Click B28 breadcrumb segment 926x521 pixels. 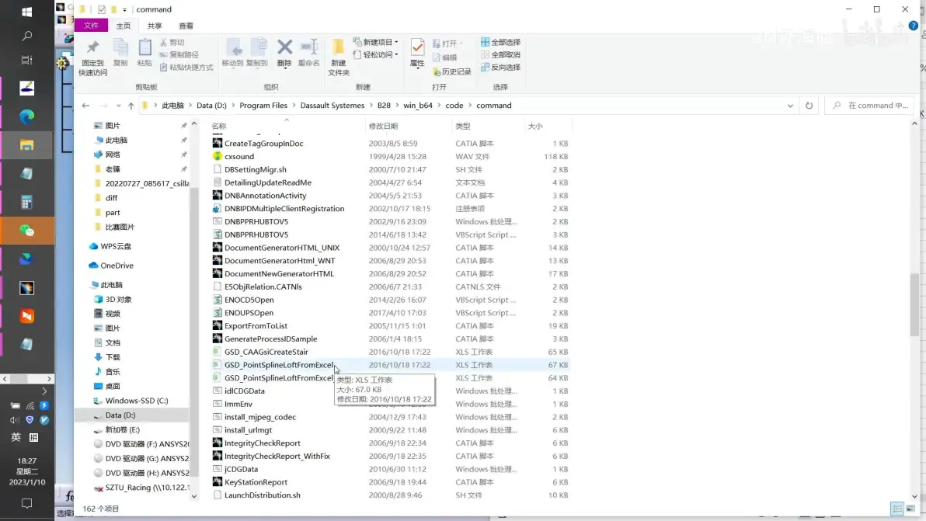(384, 106)
